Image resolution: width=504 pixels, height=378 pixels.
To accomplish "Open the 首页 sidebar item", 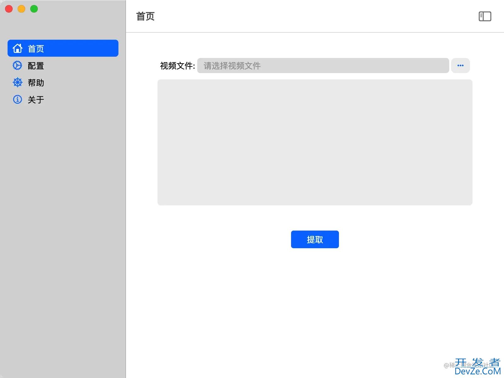I will (x=63, y=48).
